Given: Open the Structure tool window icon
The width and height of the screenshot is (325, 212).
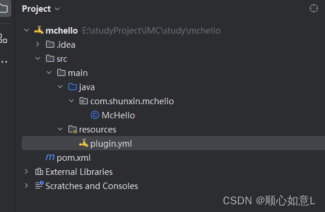Looking at the screenshot, I should (x=3, y=38).
